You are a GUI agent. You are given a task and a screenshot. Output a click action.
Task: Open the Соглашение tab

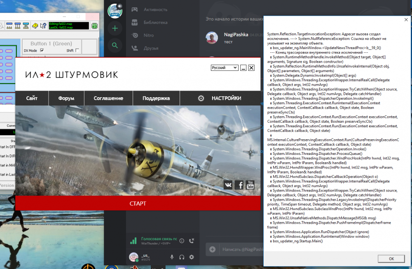pos(108,98)
